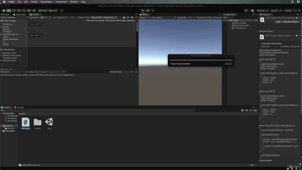Screen dimensions: 302x170
Task: Click the Pause button in the toolbar
Action: 148,10
